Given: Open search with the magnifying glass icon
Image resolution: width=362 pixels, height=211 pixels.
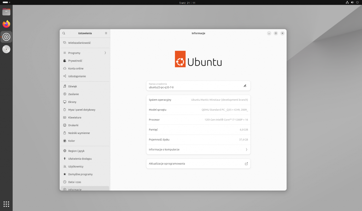Looking at the screenshot, I should click(64, 33).
